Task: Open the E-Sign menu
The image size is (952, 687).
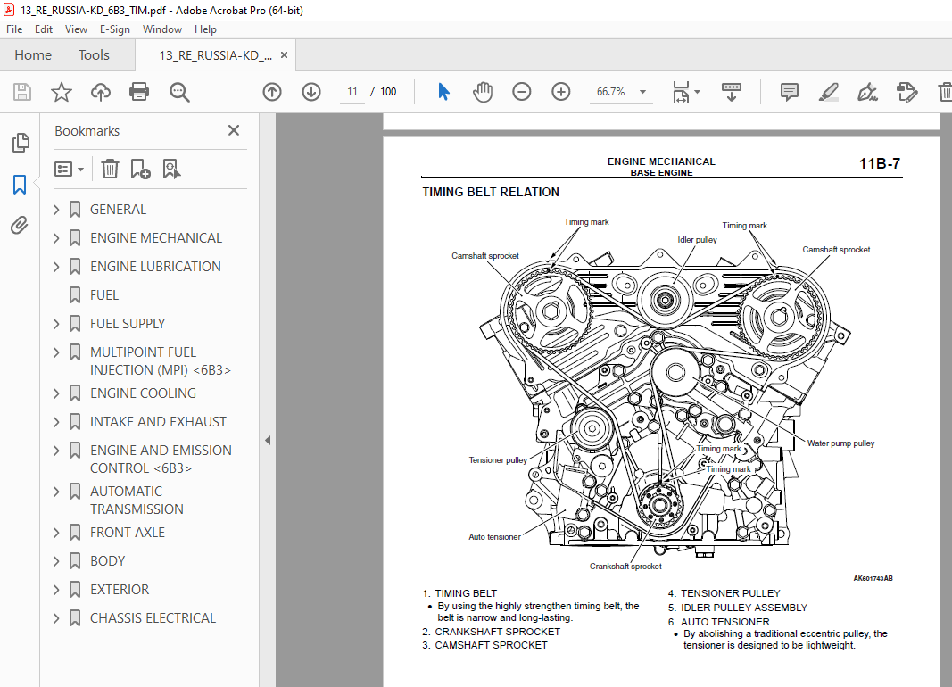Action: point(115,29)
